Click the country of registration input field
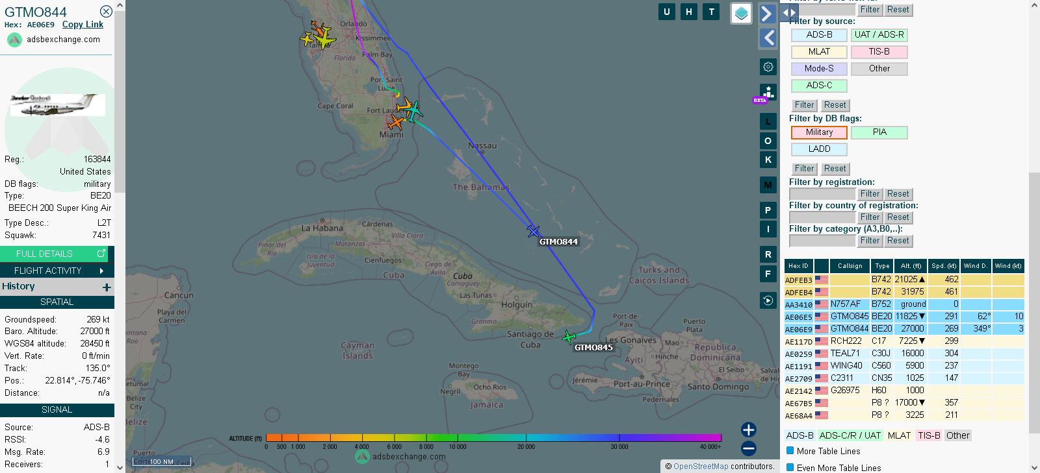Image resolution: width=1040 pixels, height=473 pixels. click(x=822, y=217)
